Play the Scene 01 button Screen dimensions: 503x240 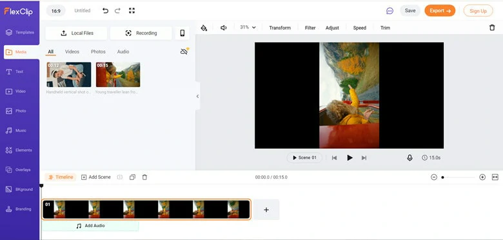pyautogui.click(x=304, y=157)
